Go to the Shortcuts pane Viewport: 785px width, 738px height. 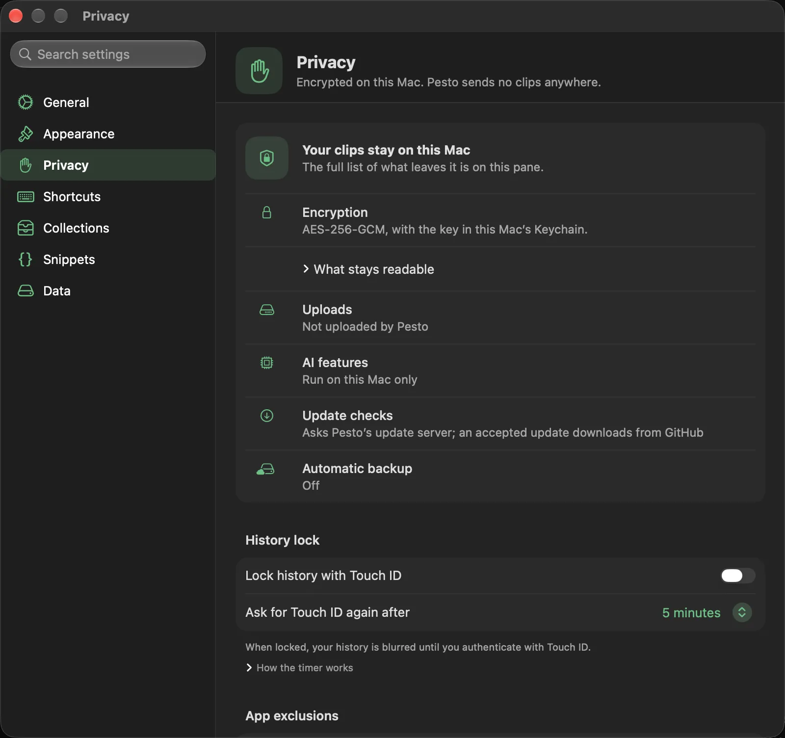click(x=108, y=196)
